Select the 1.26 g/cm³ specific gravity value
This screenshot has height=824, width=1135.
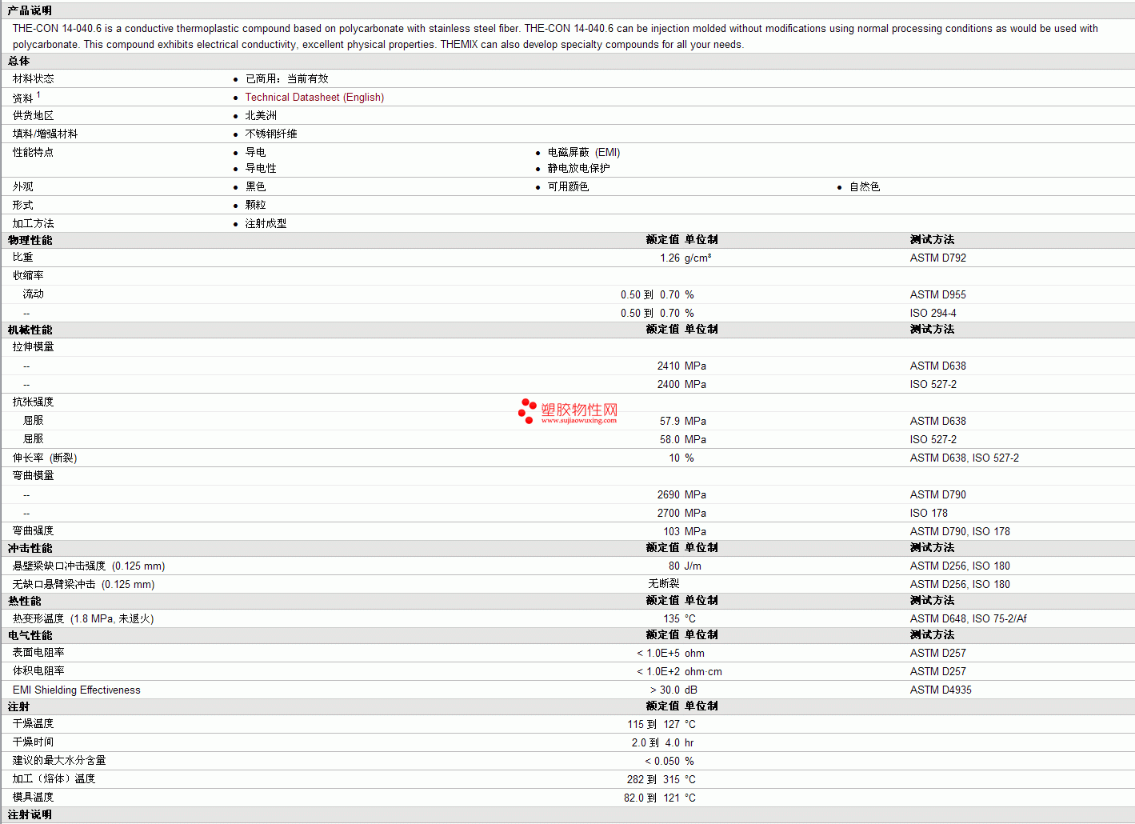tap(685, 258)
